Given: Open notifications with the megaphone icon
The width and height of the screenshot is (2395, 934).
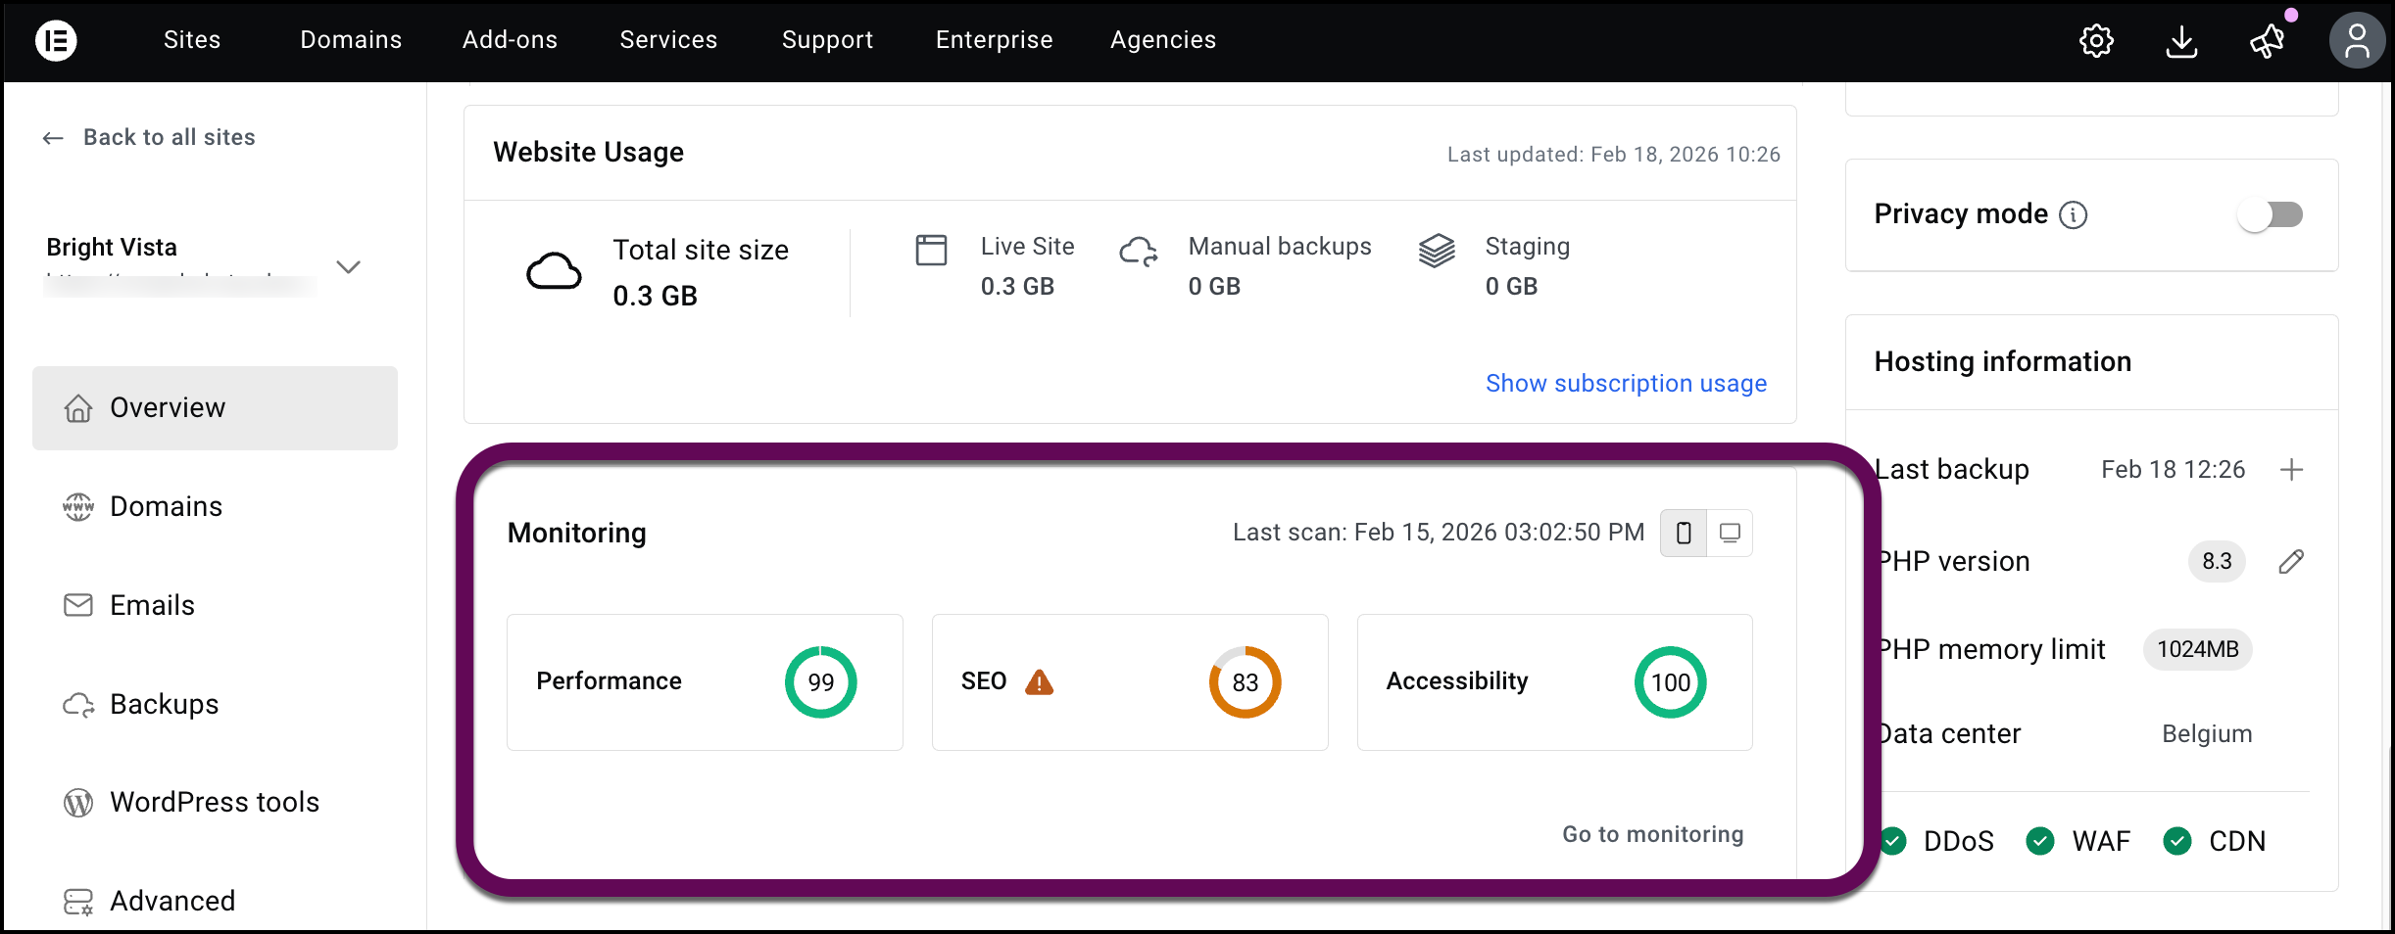Looking at the screenshot, I should (2267, 40).
